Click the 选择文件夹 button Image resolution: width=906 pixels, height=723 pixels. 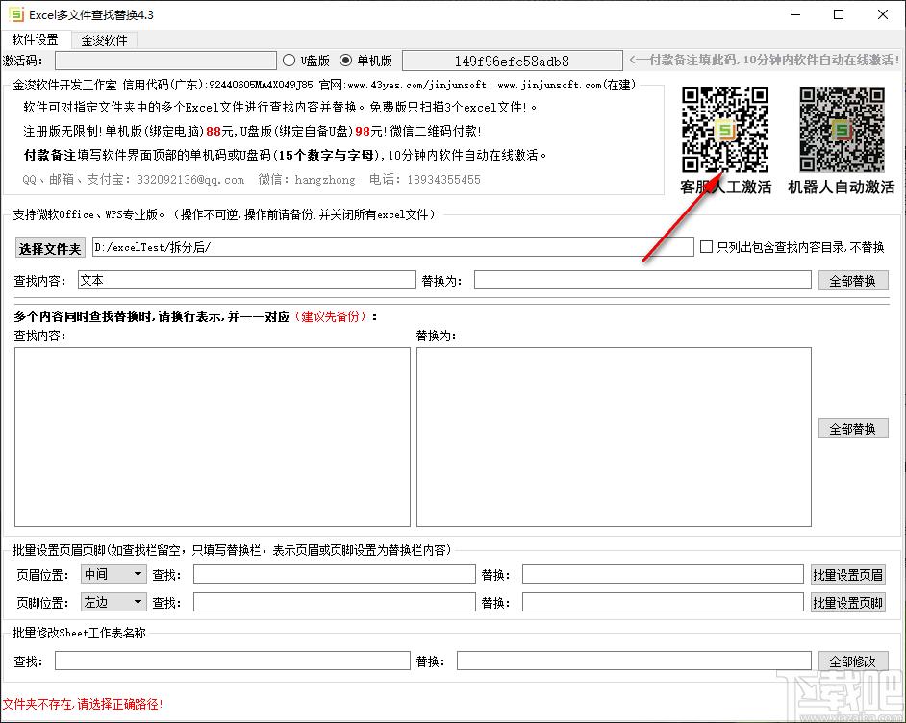click(x=50, y=248)
